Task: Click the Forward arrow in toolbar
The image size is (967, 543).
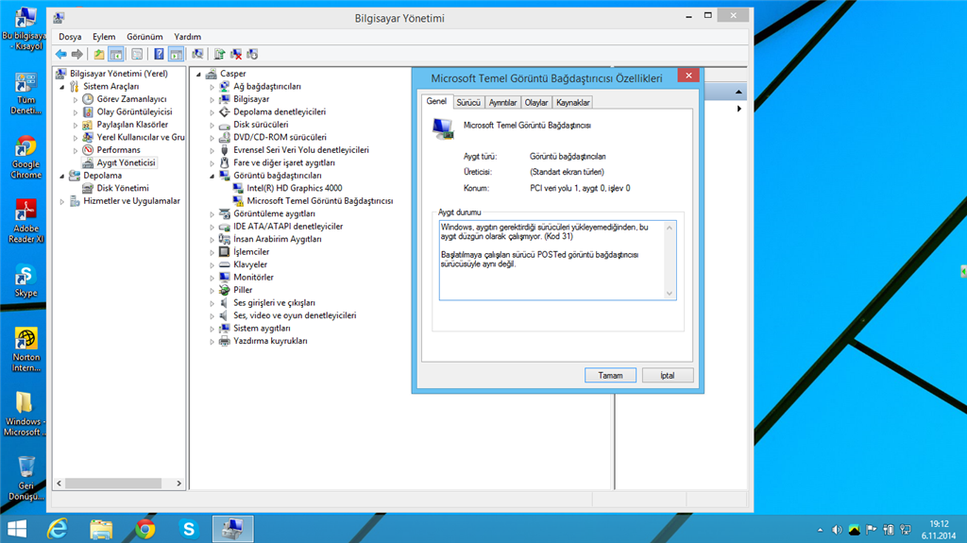Action: click(x=77, y=55)
